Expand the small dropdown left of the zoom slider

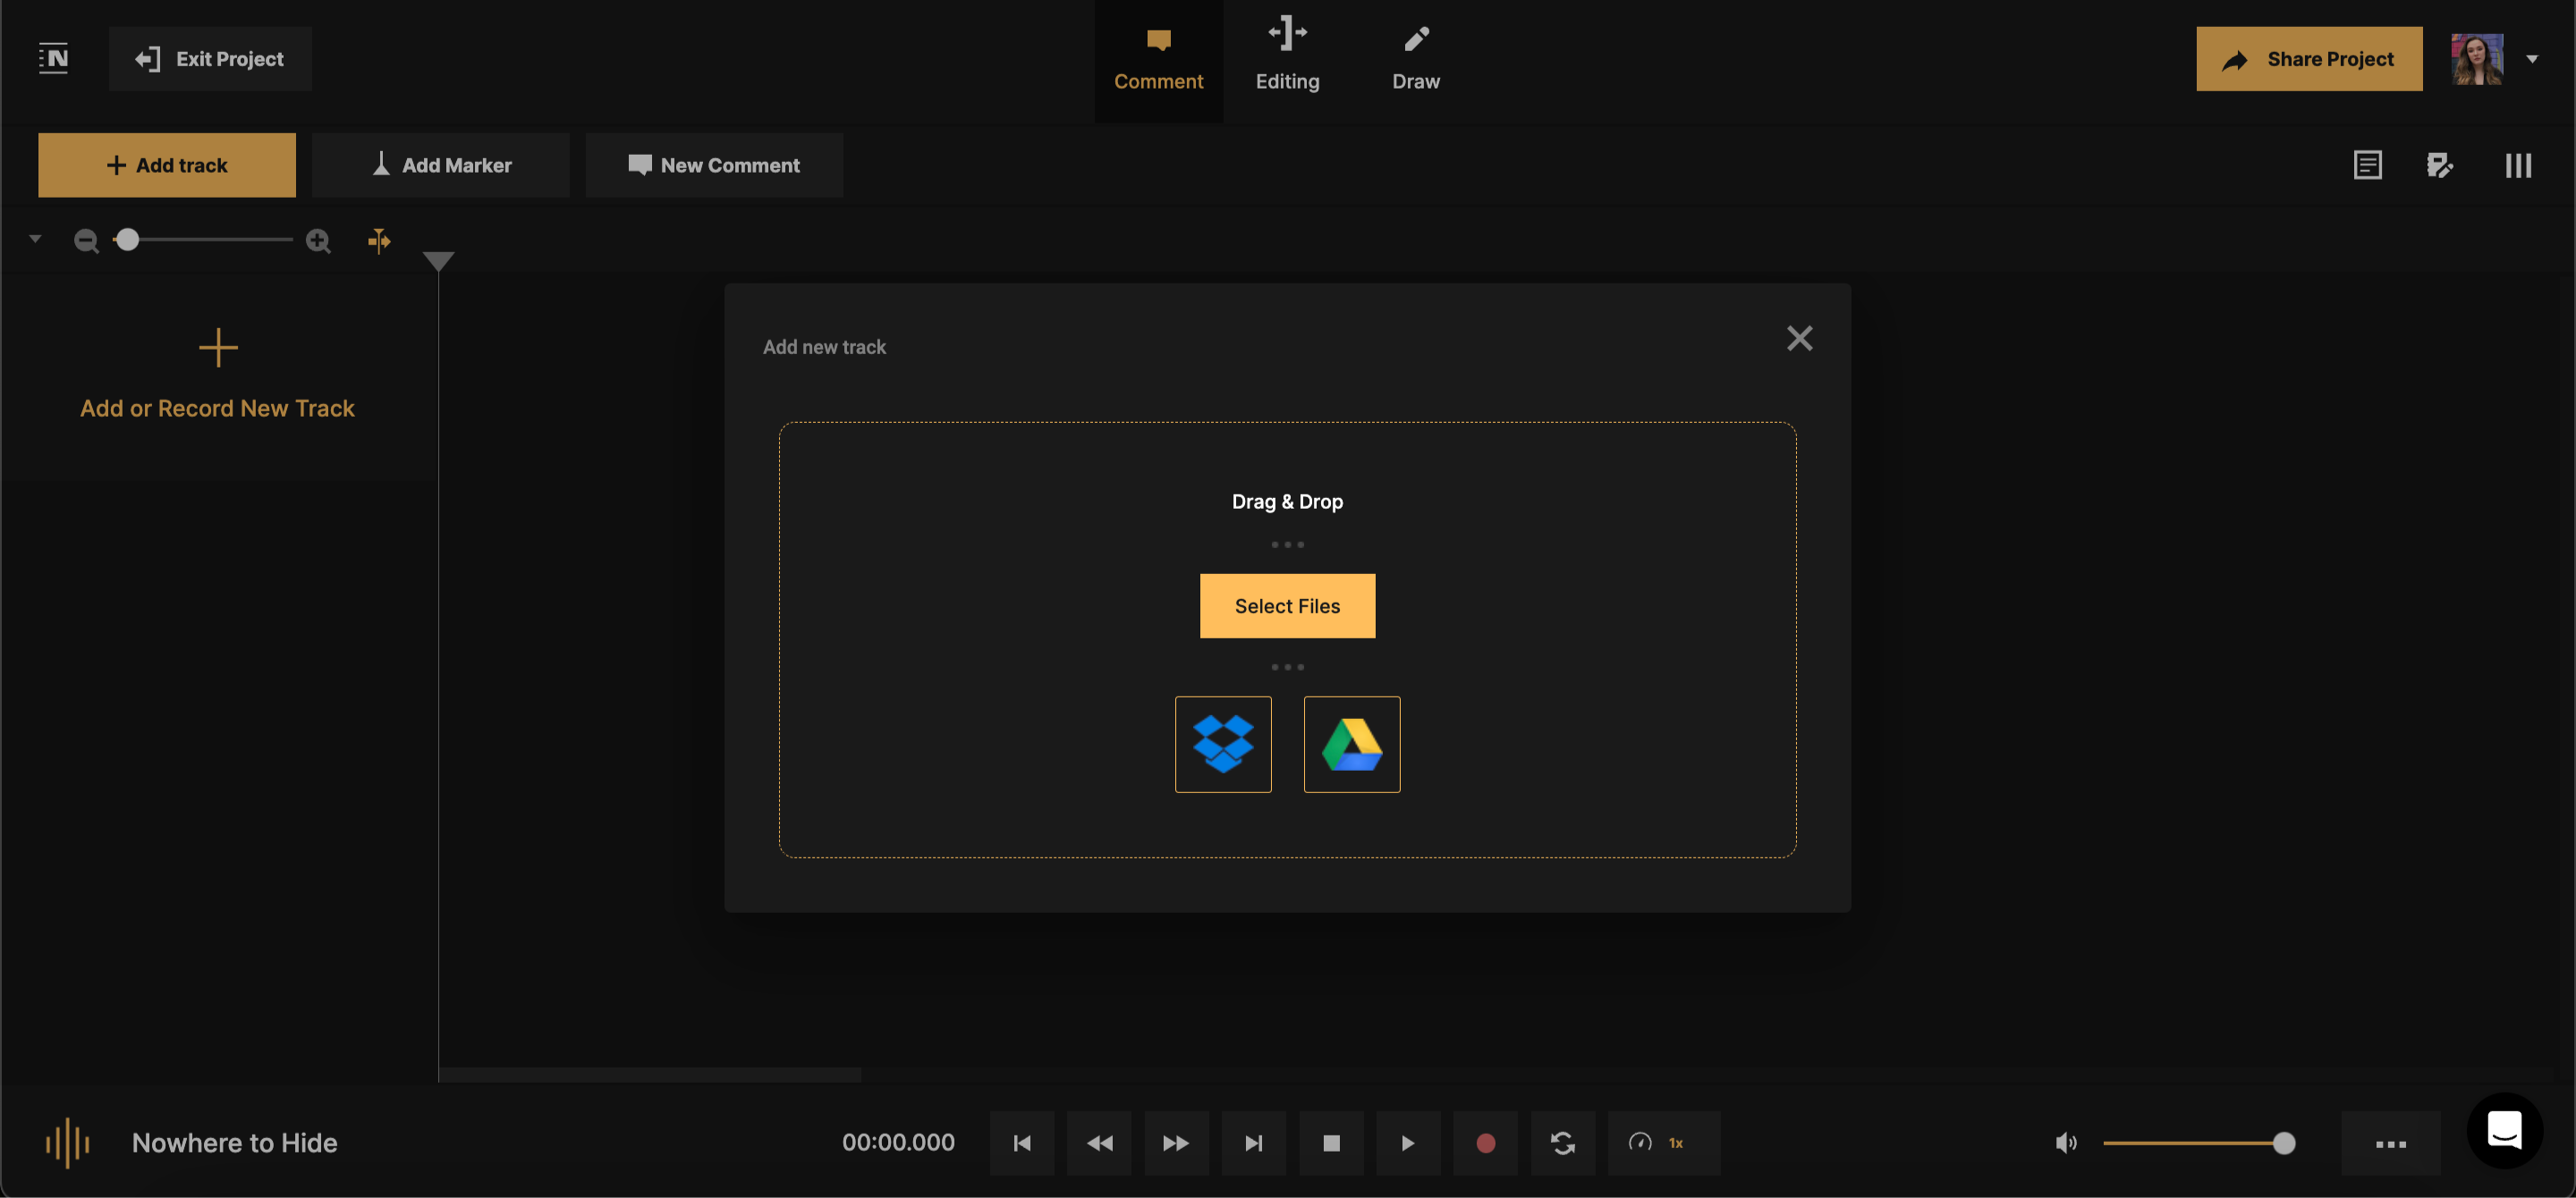click(35, 240)
